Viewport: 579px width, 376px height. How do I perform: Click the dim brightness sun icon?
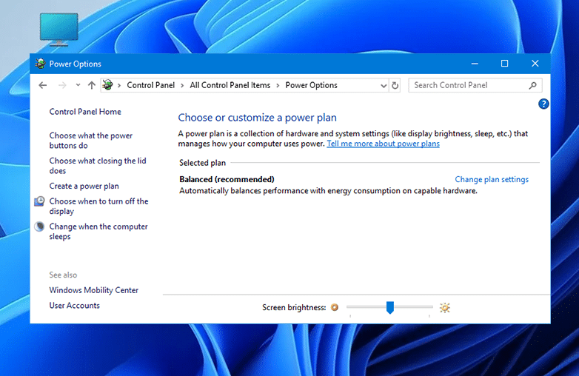(335, 307)
